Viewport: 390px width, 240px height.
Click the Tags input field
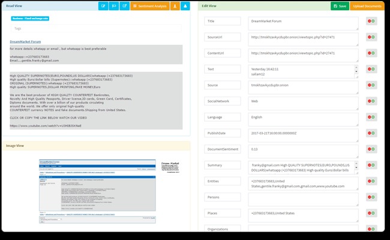click(x=96, y=28)
